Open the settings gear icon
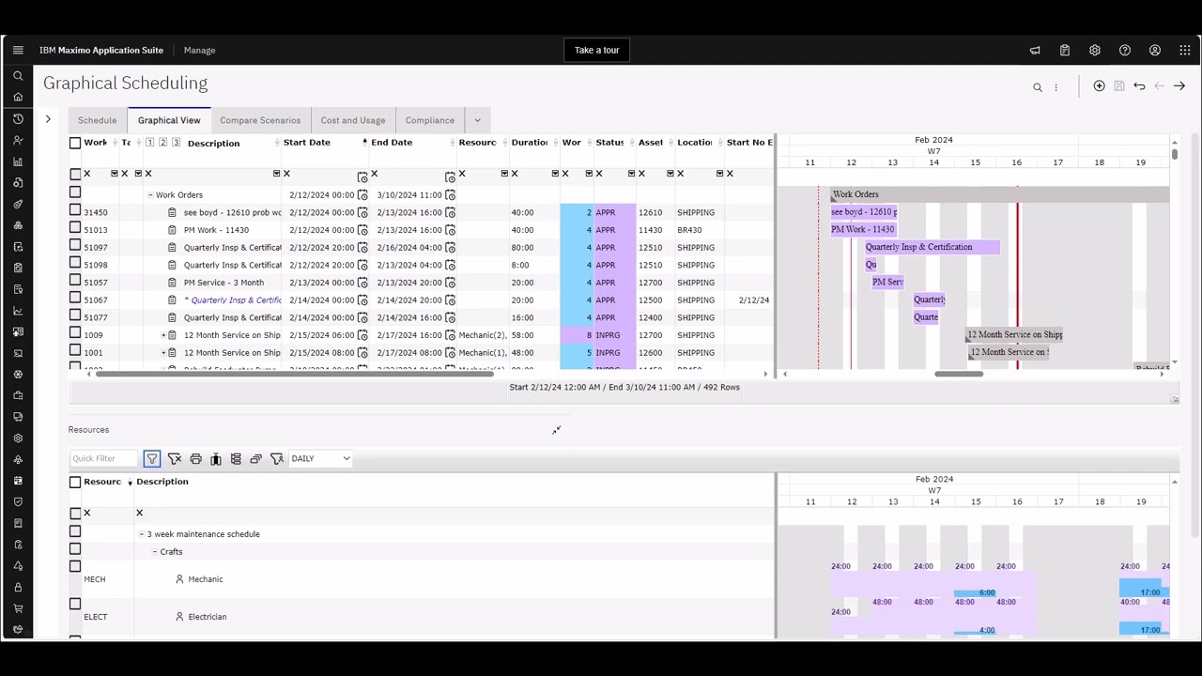Screen dimensions: 1202x676 1095,50
